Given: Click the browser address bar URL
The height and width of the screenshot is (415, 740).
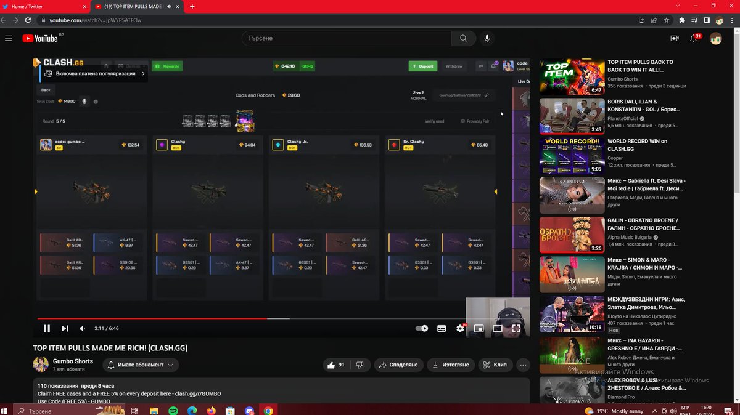Looking at the screenshot, I should pyautogui.click(x=96, y=20).
